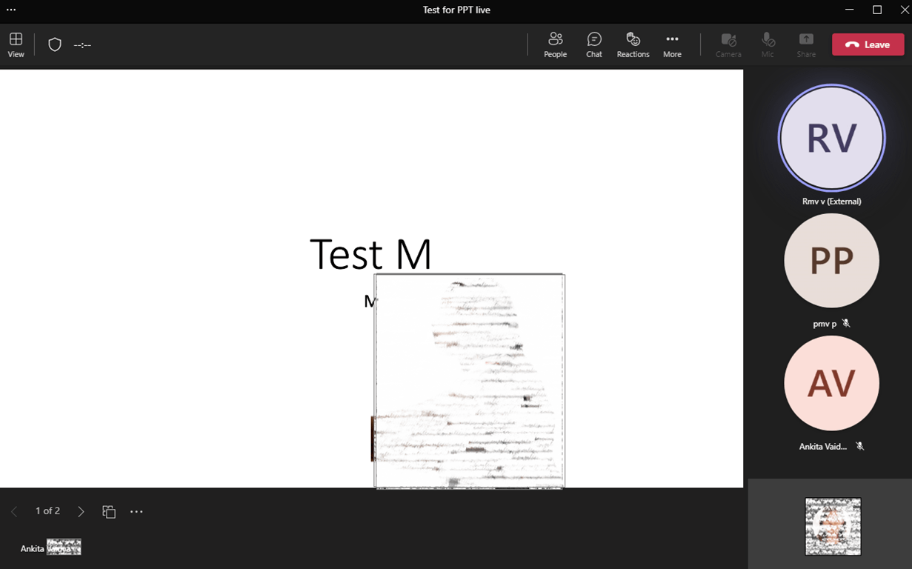Click the muted mic icon beside pmv p
The width and height of the screenshot is (912, 569).
coord(846,324)
